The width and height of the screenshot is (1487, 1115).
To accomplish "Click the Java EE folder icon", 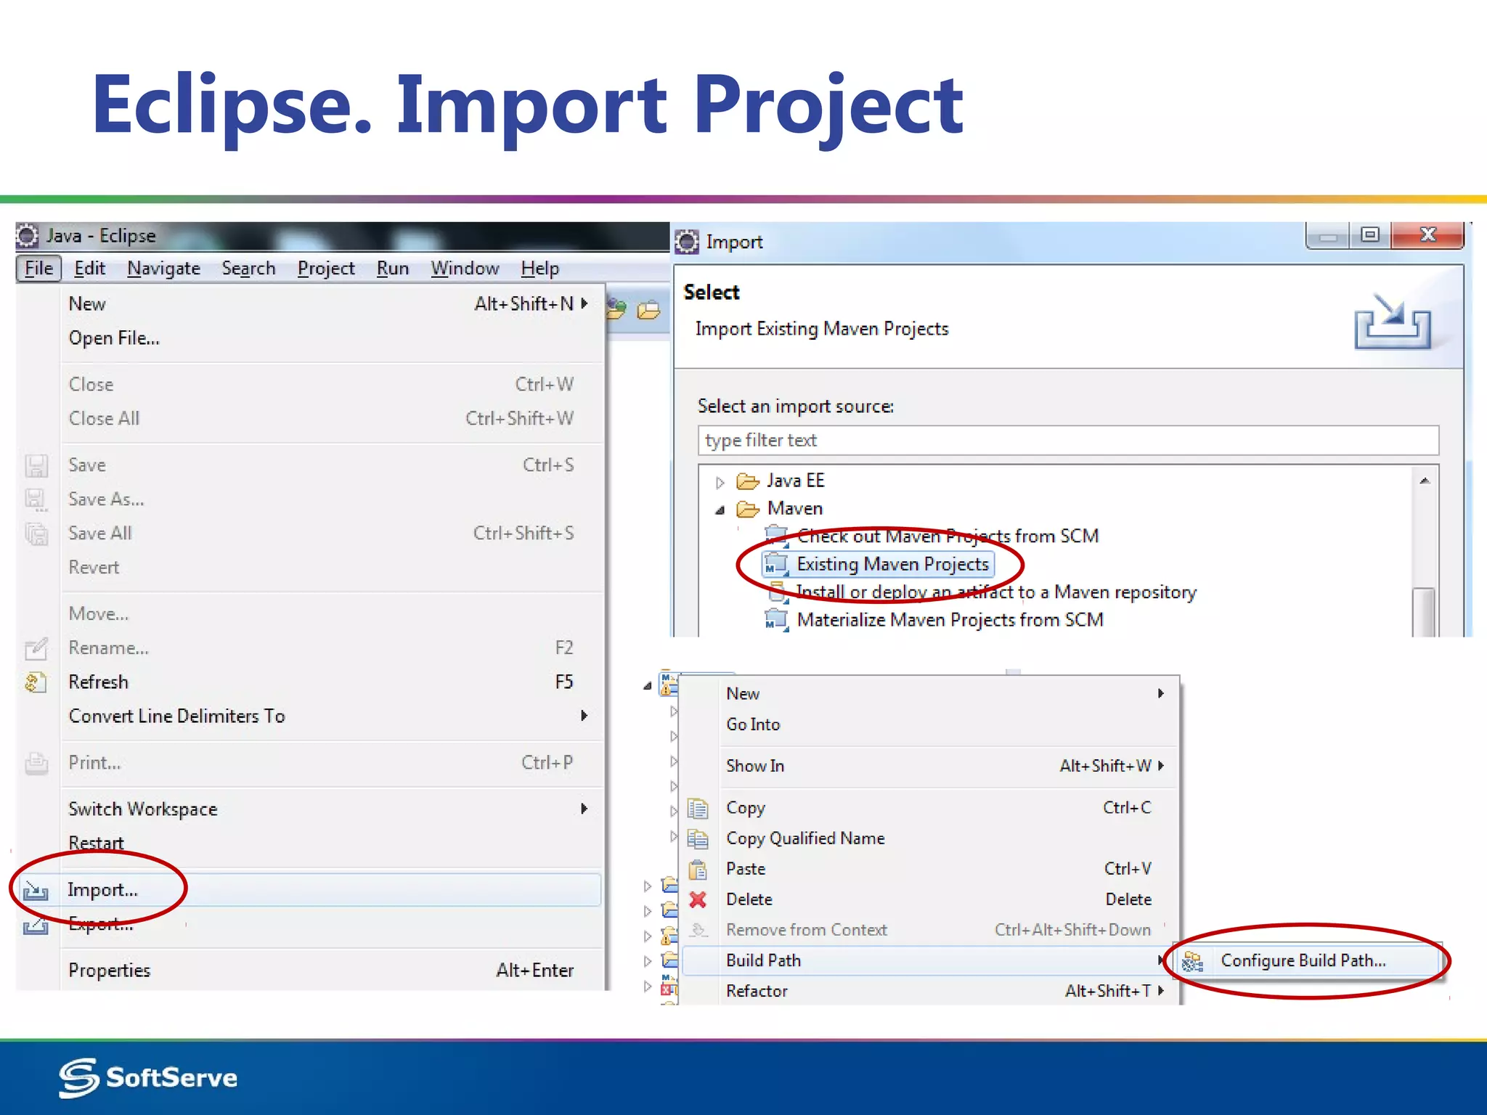I will (748, 481).
